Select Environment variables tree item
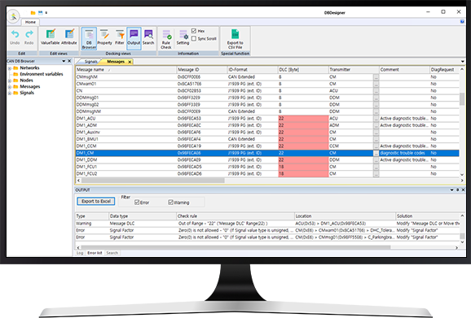Screen dimensions: 471x318 (x=42, y=74)
